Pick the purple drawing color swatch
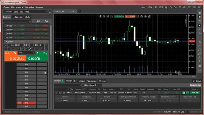Image resolution: width=204 pixels, height=115 pixels. [x=200, y=66]
